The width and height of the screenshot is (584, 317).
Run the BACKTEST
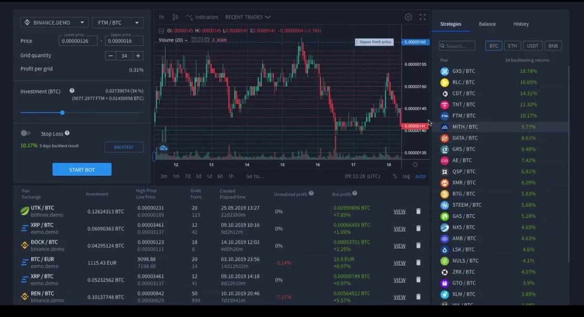coord(124,147)
